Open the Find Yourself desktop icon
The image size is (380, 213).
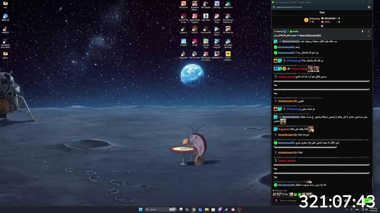pyautogui.click(x=206, y=30)
